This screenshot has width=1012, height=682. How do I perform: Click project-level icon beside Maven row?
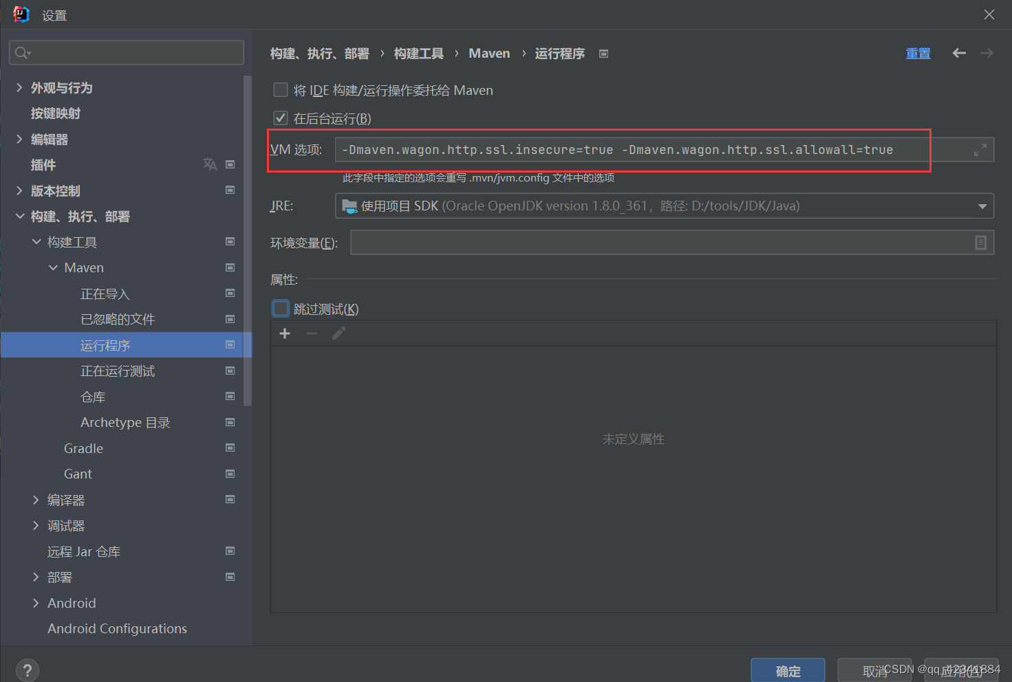230,267
